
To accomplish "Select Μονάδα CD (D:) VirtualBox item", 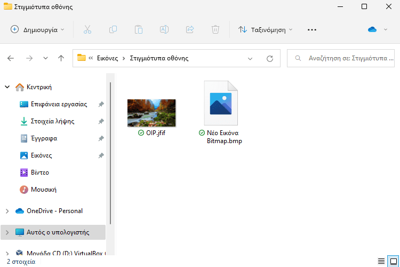I will click(66, 253).
